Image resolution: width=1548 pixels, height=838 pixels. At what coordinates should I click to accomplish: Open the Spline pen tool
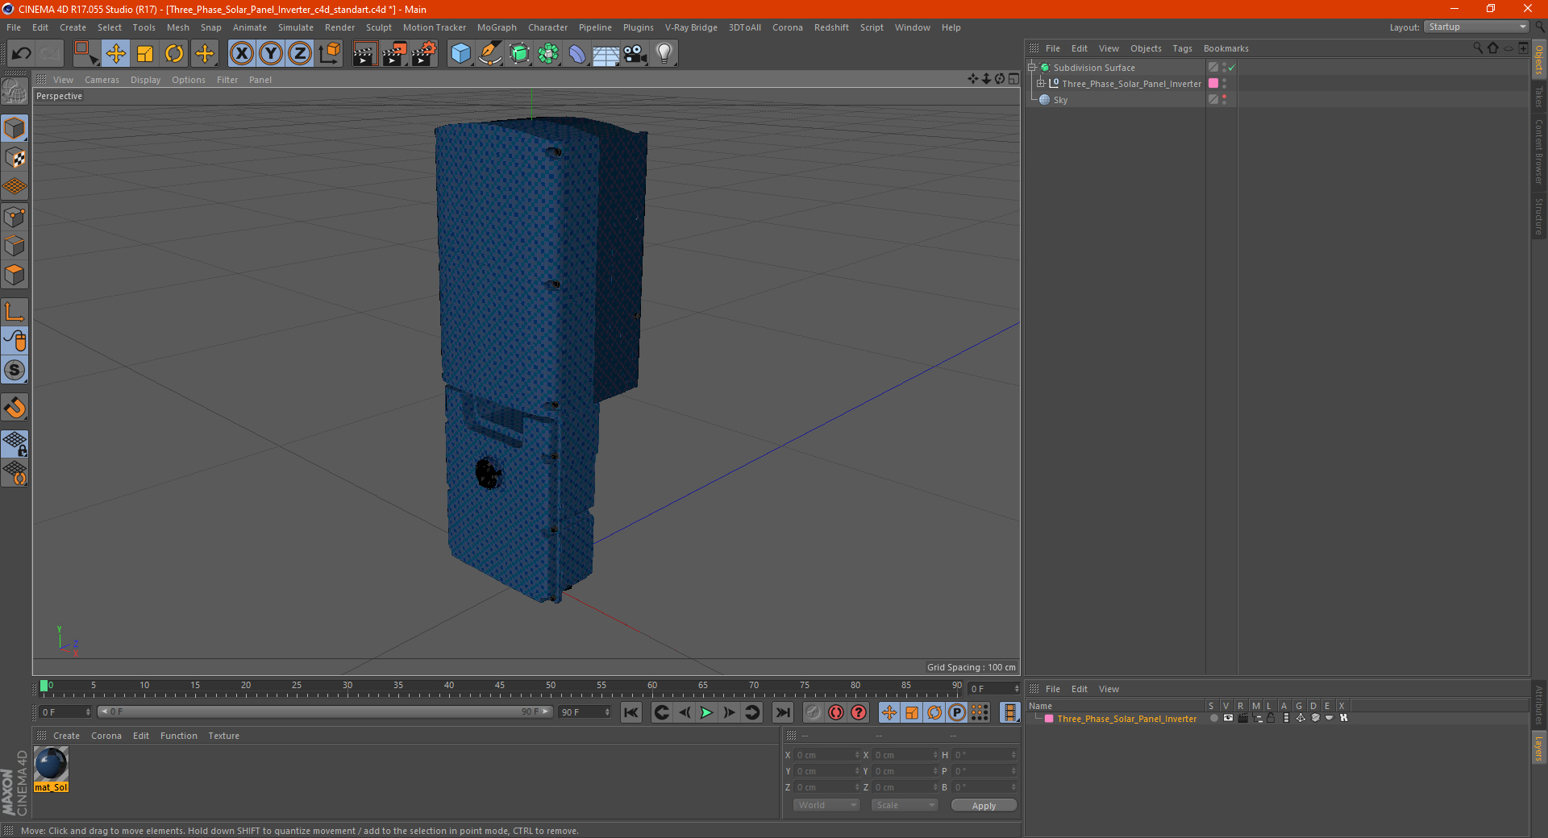489,54
